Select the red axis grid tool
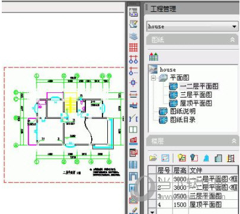This screenshot has height=214, width=240. point(133,47)
